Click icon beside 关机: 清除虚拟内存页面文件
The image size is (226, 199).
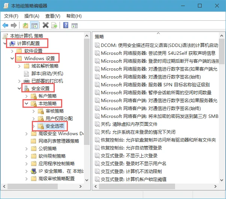pyautogui.click(x=97, y=124)
